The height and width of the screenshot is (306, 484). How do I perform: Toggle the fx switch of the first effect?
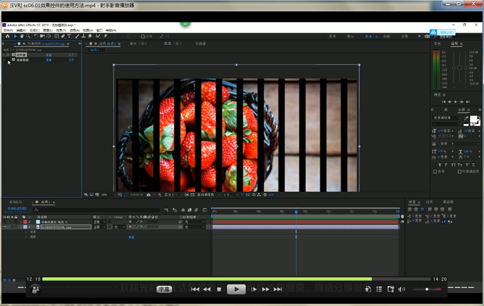[8, 55]
